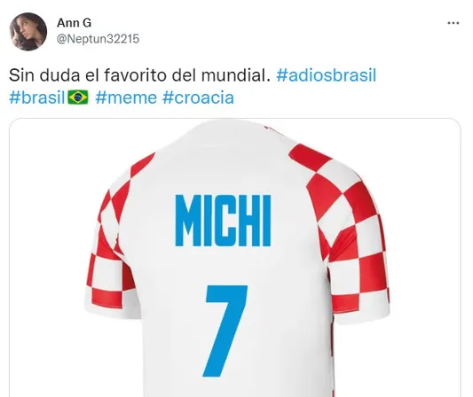The width and height of the screenshot is (473, 397).
Task: Open the Ann G display name
Action: [75, 22]
